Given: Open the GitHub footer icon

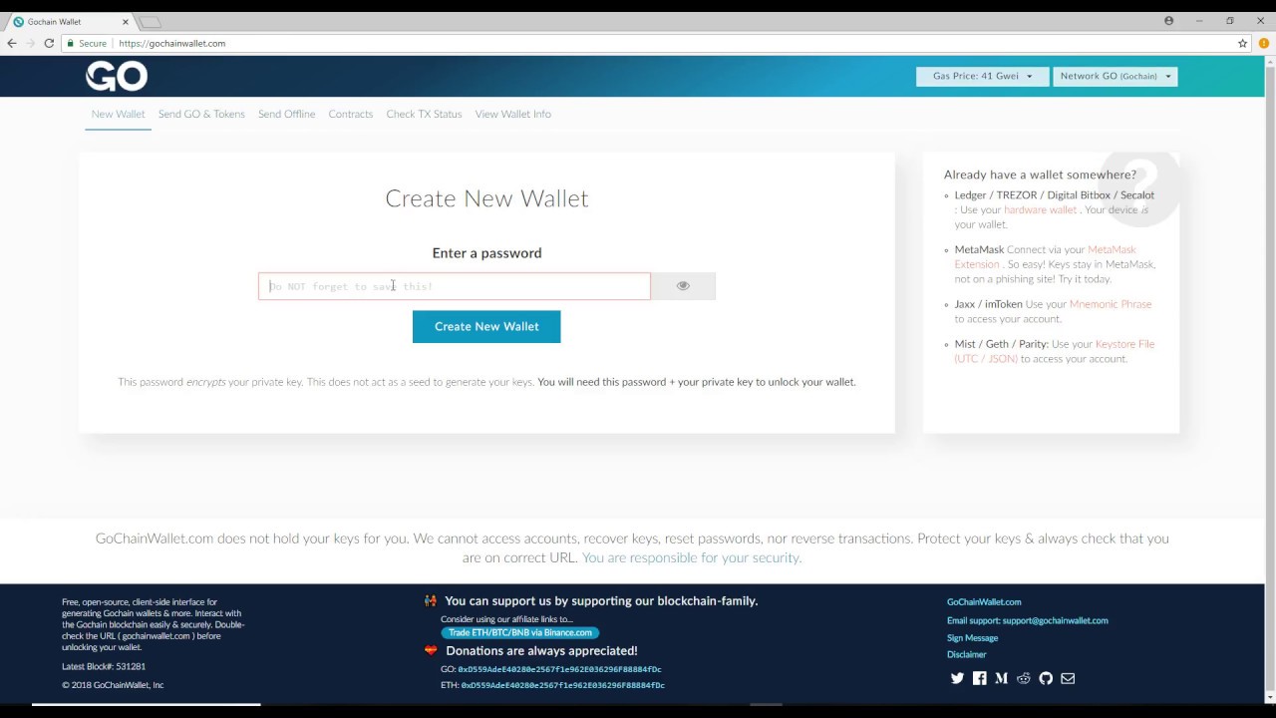Looking at the screenshot, I should [x=1046, y=678].
